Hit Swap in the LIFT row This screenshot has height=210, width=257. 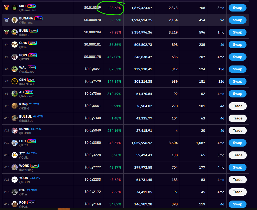(x=237, y=143)
